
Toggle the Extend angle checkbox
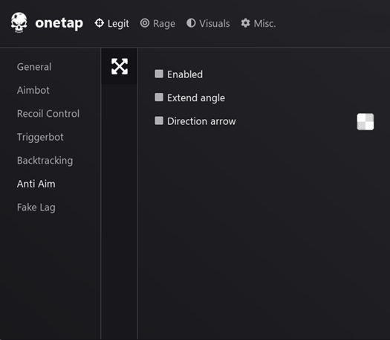159,97
